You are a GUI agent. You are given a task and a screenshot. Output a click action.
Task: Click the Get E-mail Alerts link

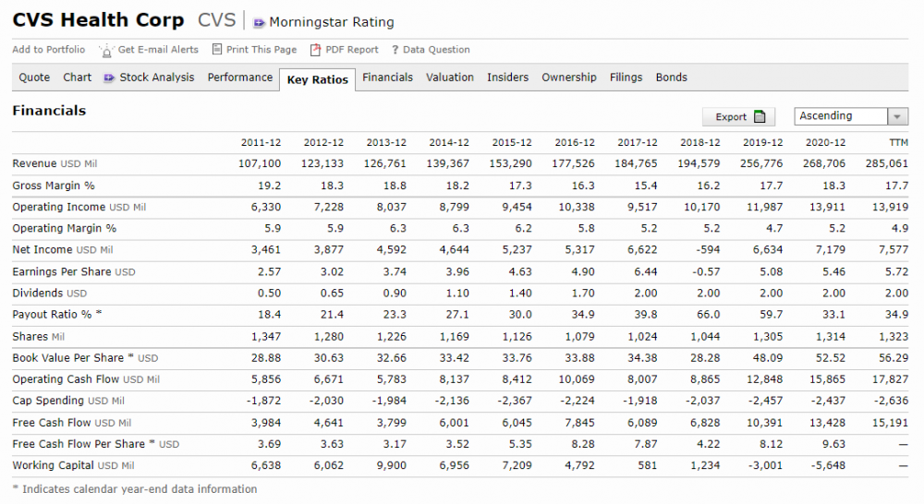(158, 50)
